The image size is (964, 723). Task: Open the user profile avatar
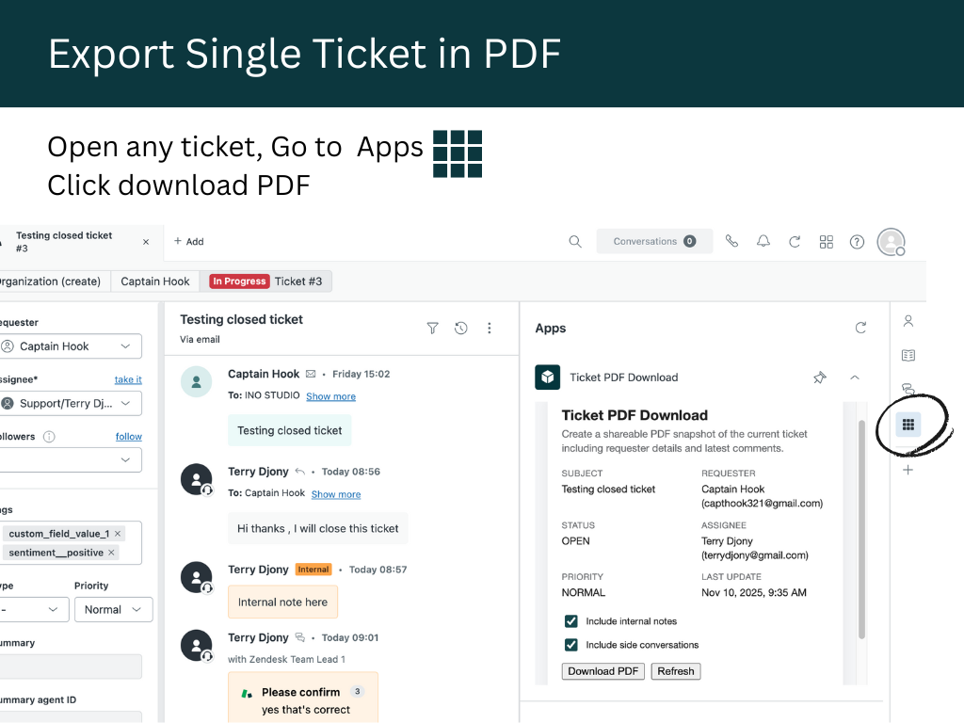click(x=890, y=242)
